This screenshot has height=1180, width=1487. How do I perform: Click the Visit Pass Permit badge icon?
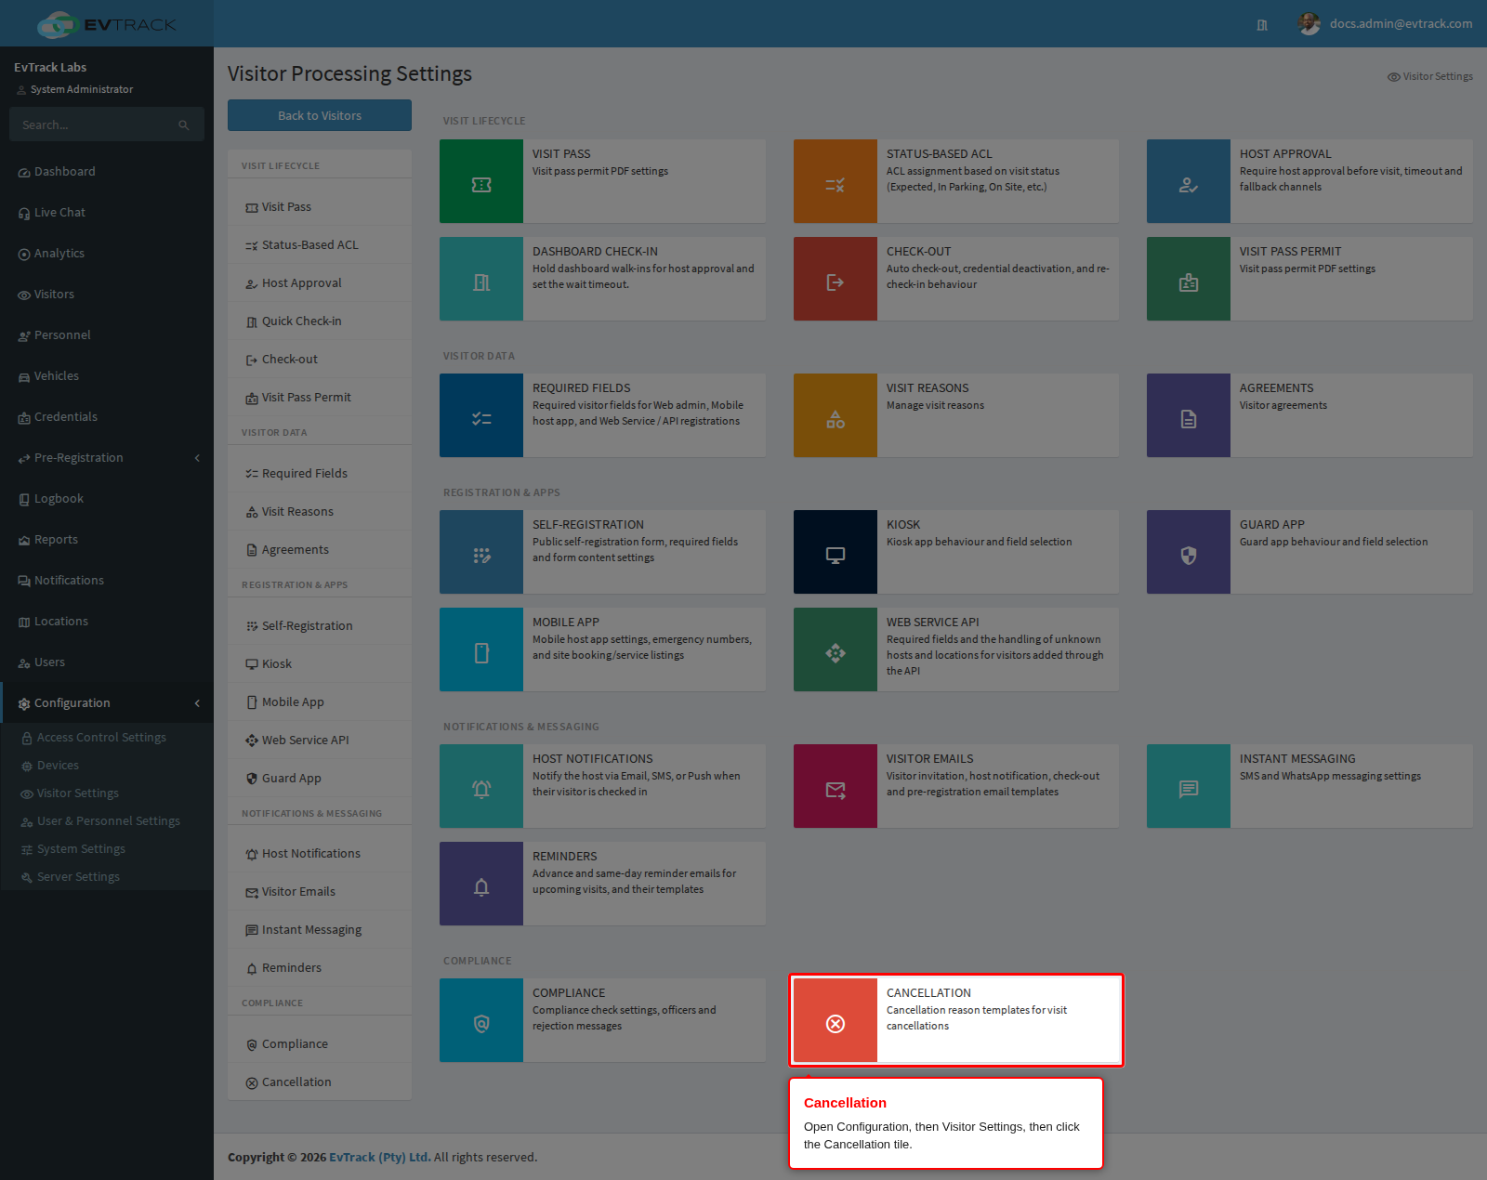tap(1188, 279)
